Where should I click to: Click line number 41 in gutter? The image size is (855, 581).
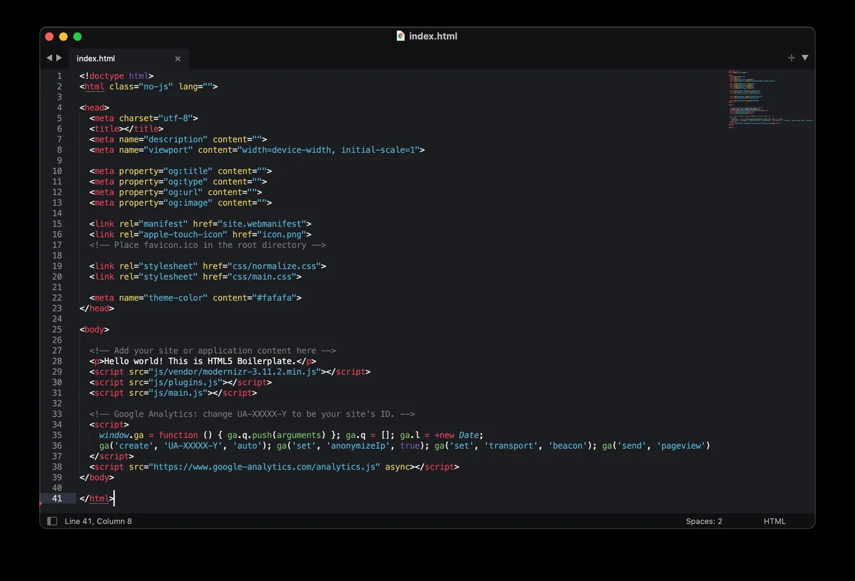(x=57, y=498)
